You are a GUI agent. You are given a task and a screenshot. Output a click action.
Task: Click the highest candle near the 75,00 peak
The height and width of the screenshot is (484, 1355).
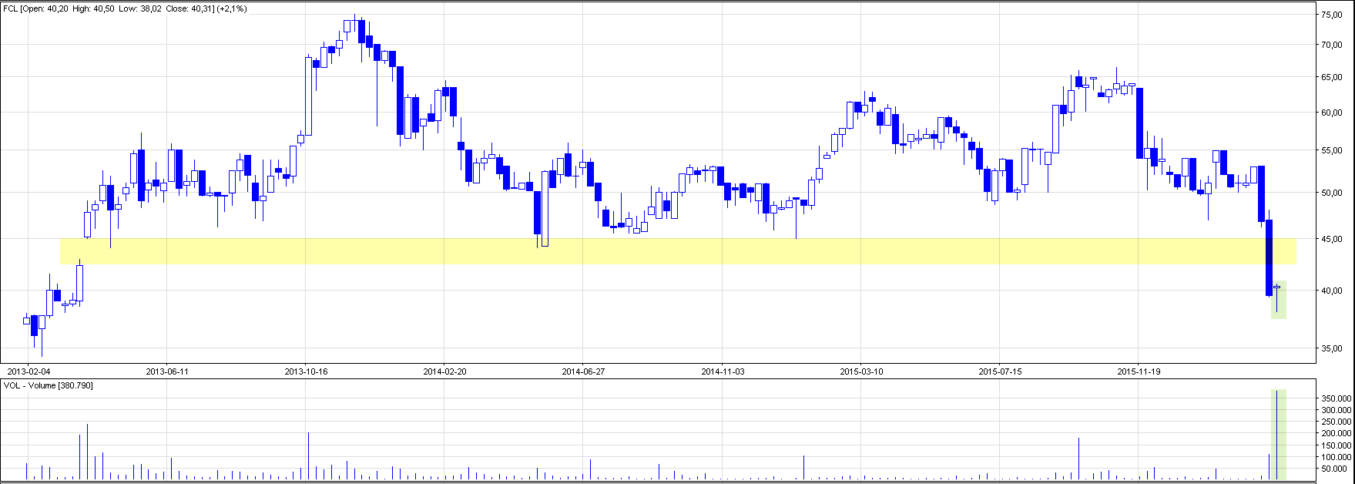point(354,25)
